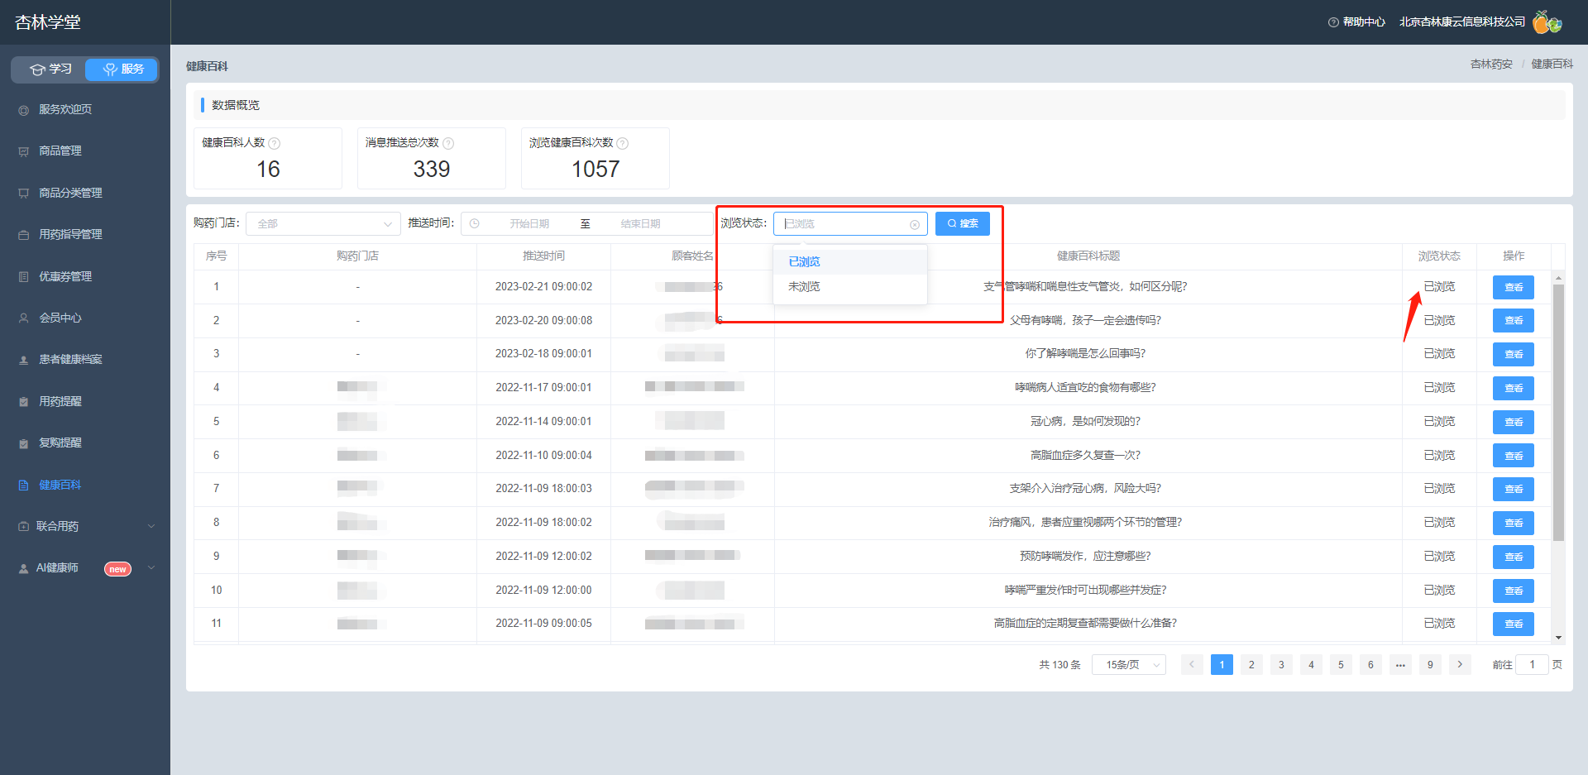Image resolution: width=1588 pixels, height=775 pixels.
Task: Click the help icon beside 健康百科人数
Action: [x=275, y=143]
